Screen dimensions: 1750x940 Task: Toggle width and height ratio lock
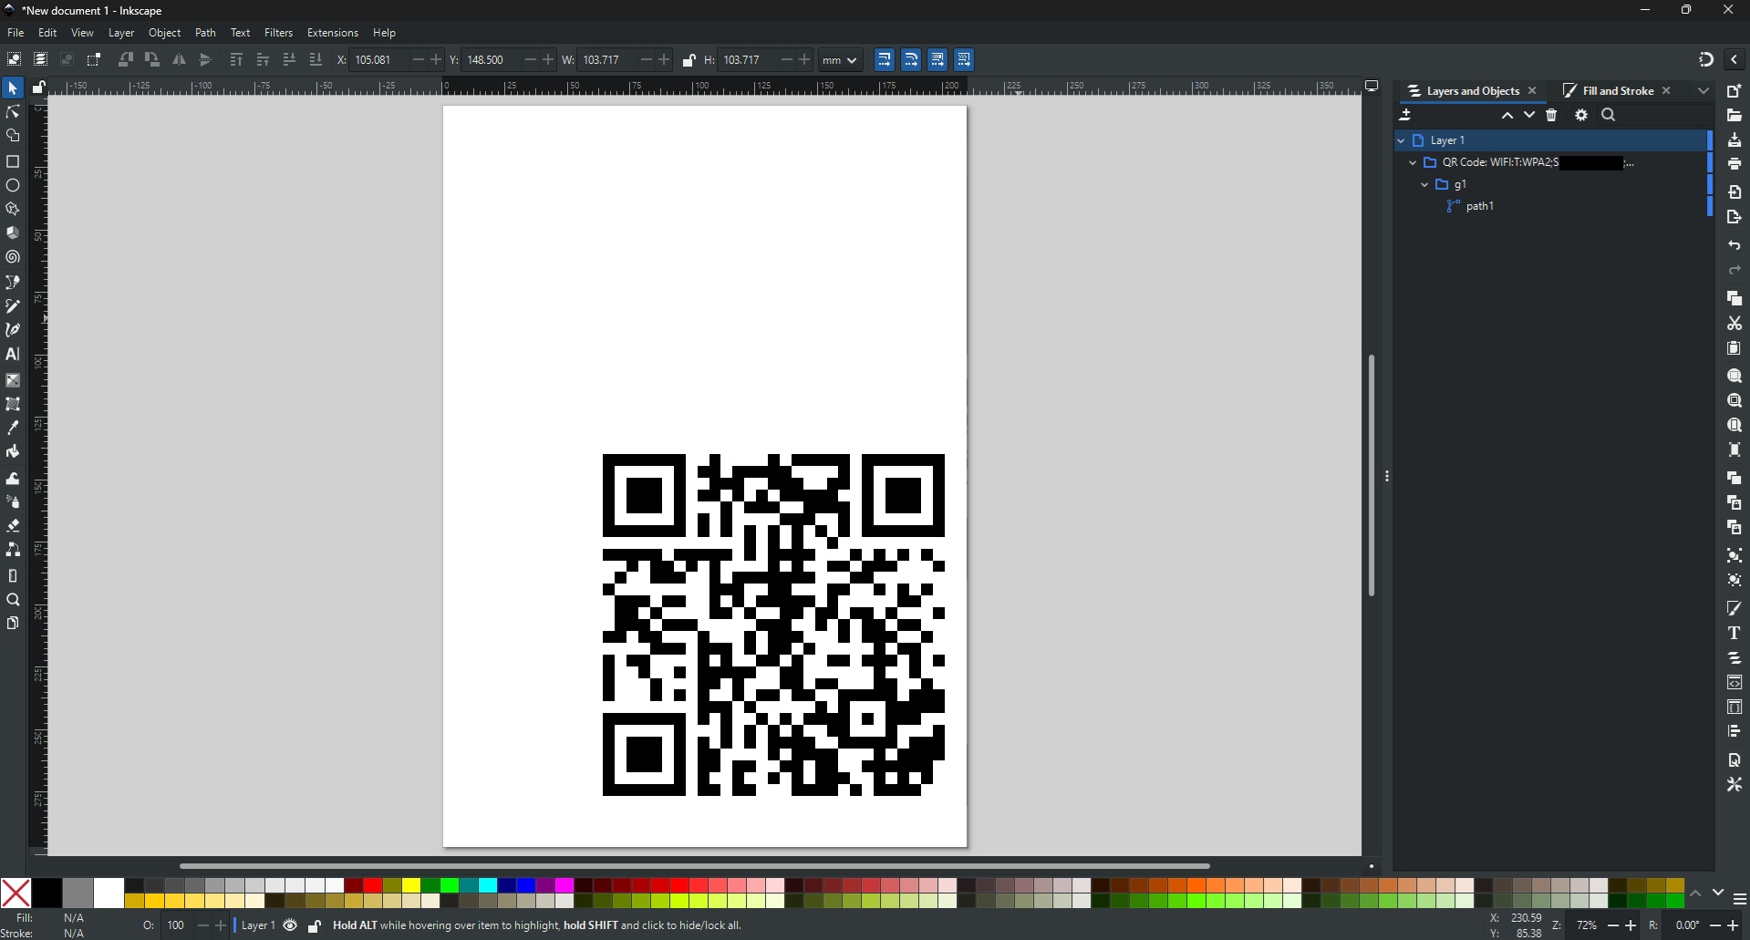tap(689, 61)
